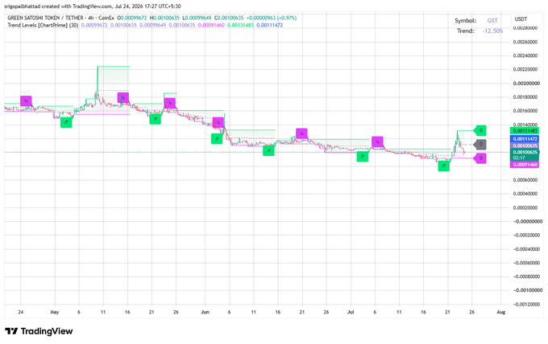The height and width of the screenshot is (344, 548).
Task: Click the 0.00260000 price axis label
Action: 525,42
